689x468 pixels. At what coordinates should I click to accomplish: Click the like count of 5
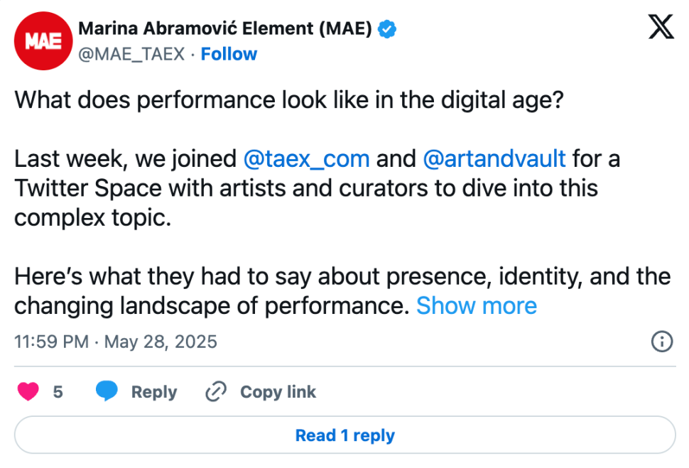58,391
